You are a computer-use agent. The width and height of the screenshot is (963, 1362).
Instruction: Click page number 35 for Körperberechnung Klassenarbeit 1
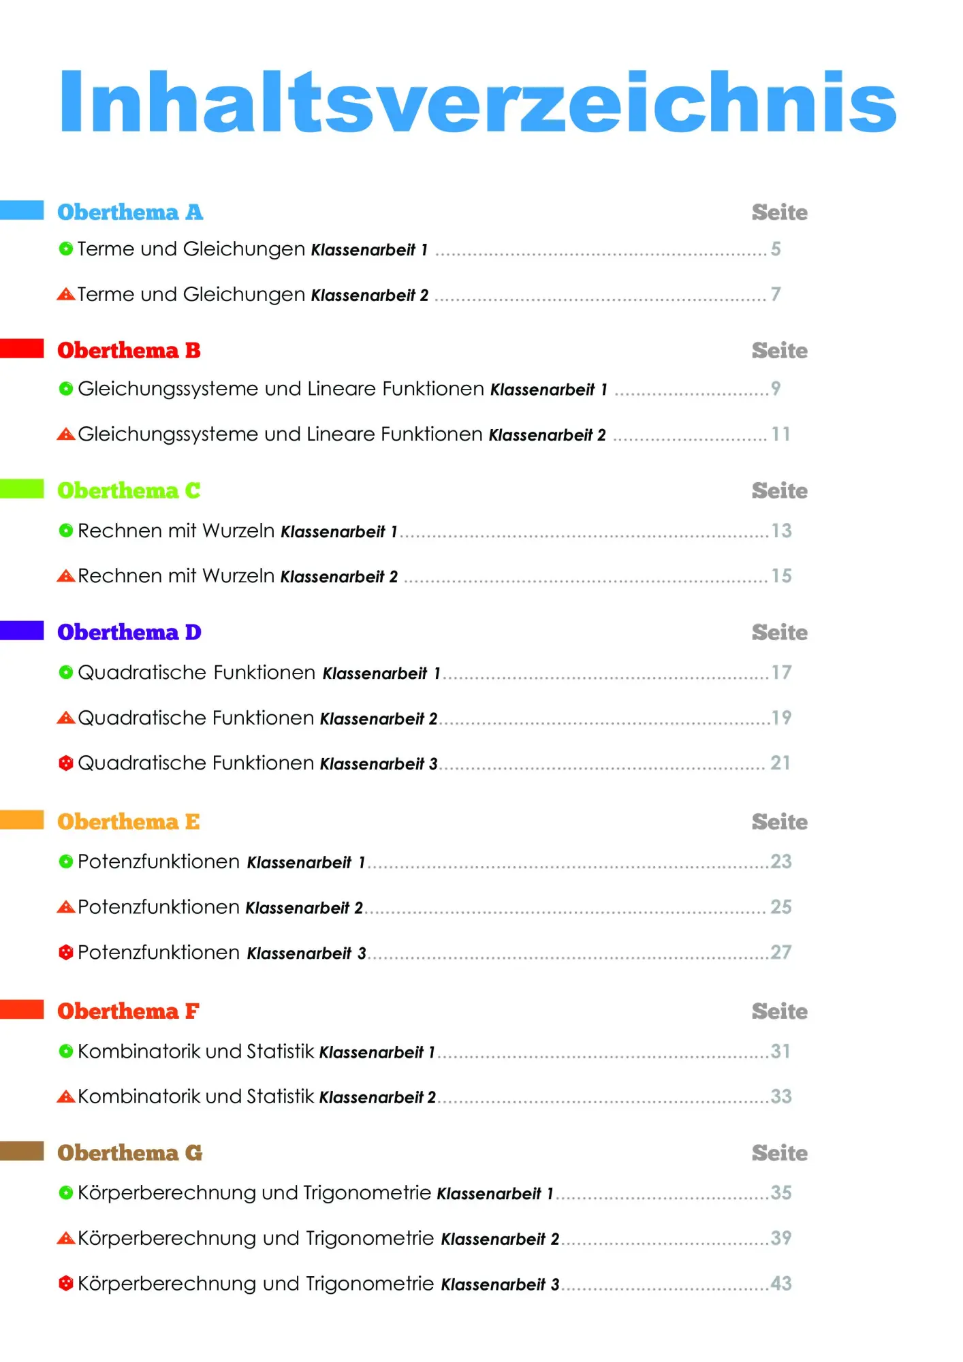point(781,1192)
